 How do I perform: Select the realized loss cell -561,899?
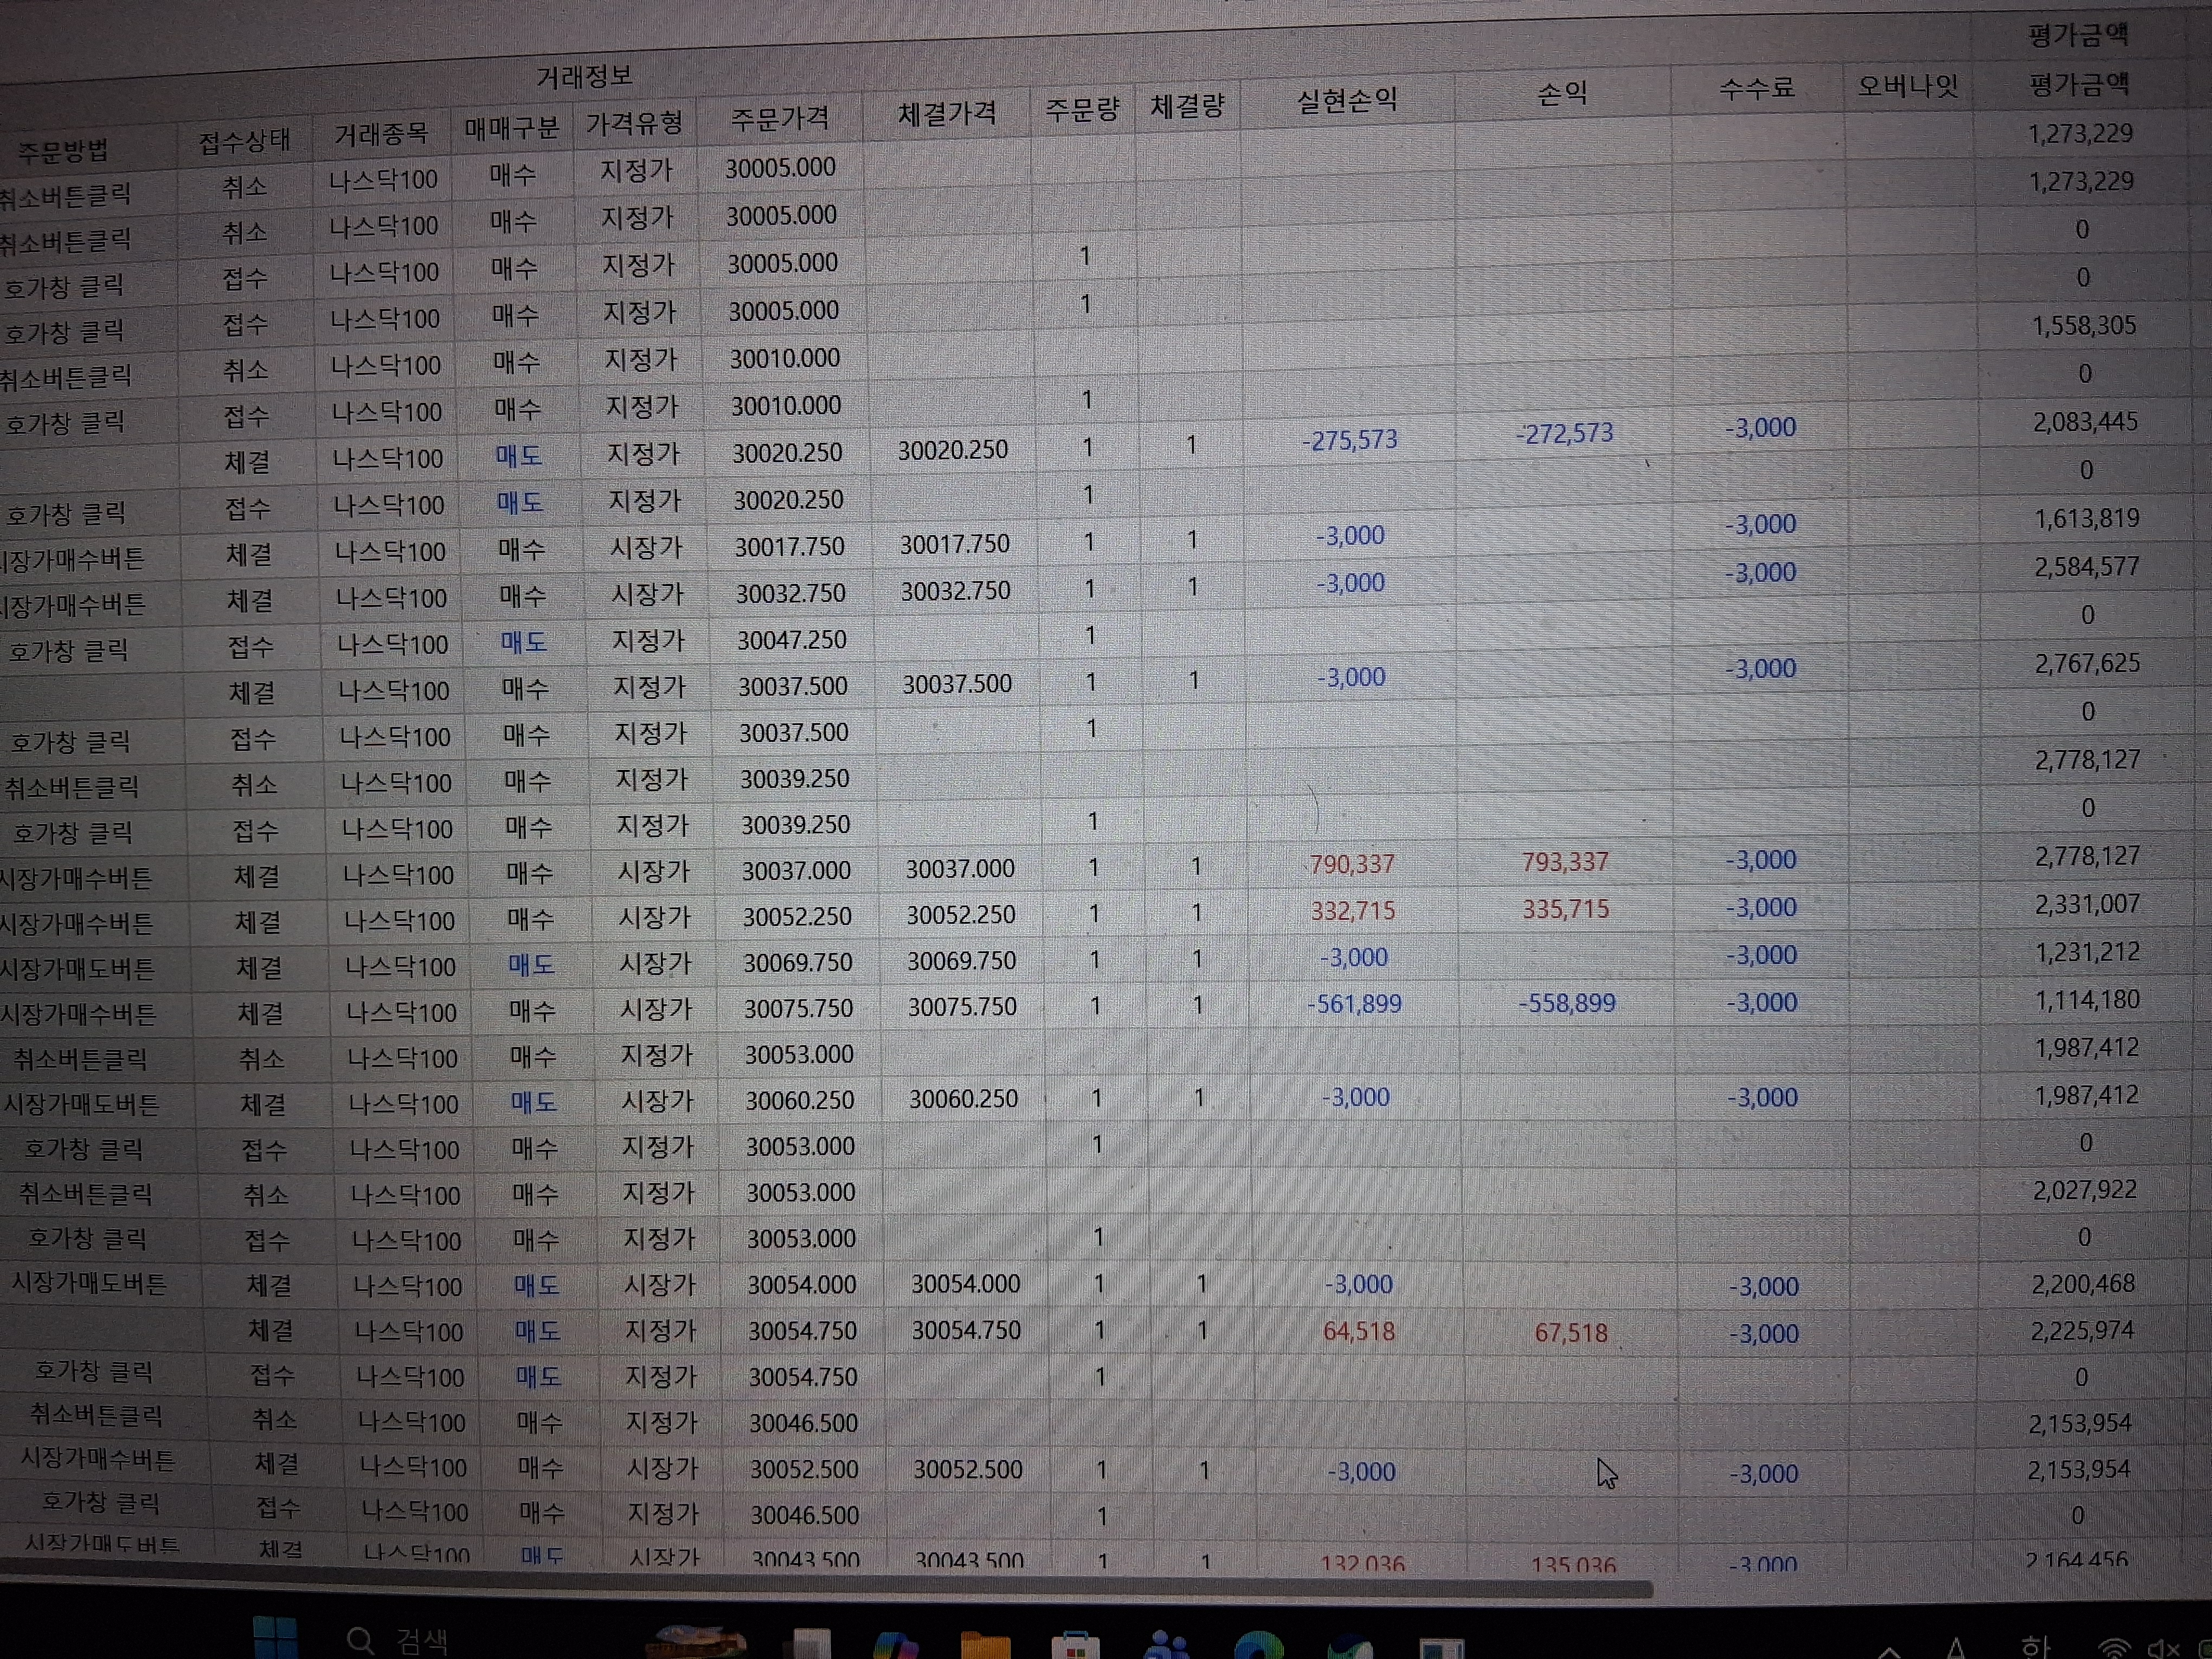tap(1354, 1004)
